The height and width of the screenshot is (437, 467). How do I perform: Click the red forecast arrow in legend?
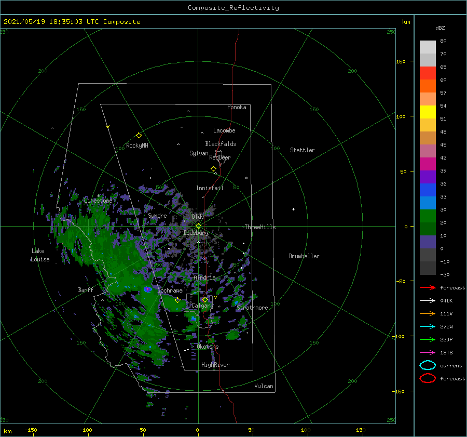(428, 287)
